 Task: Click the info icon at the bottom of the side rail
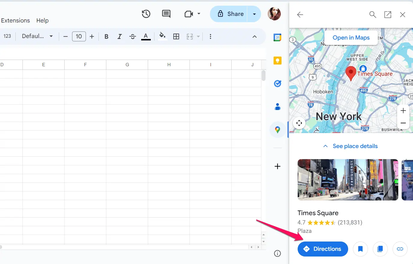coord(278,254)
